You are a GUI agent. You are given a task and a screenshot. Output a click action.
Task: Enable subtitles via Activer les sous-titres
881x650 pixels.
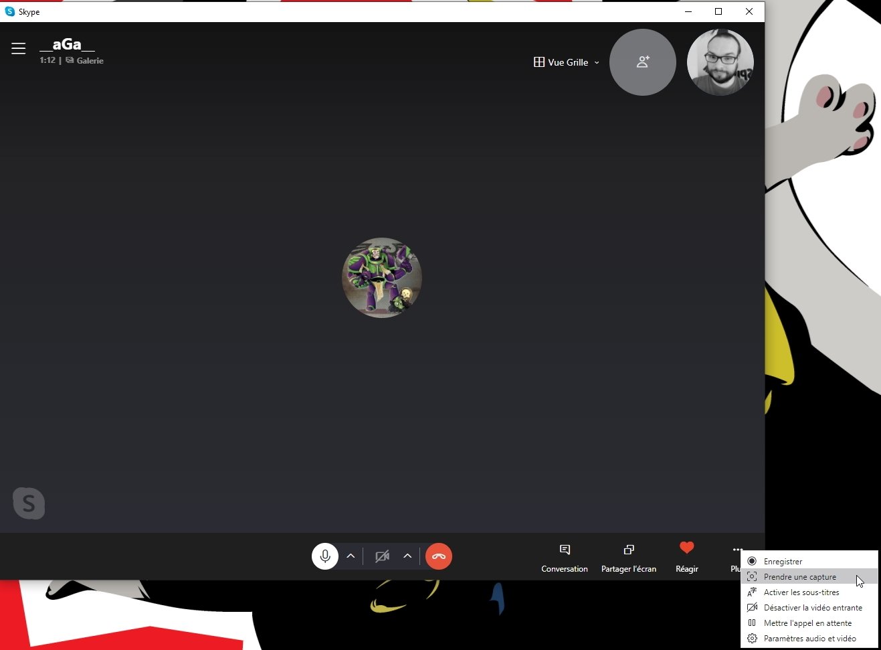click(x=801, y=592)
